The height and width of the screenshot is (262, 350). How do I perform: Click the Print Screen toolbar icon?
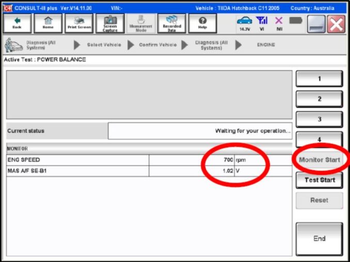[x=79, y=23]
